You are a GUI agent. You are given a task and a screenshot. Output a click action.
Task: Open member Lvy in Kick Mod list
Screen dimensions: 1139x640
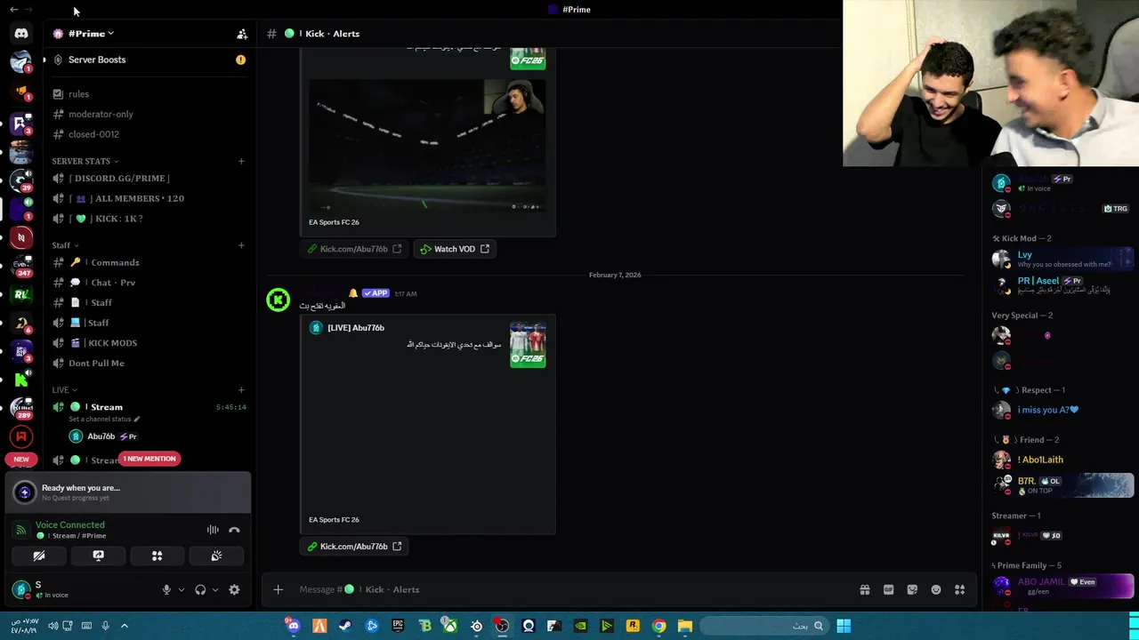click(1062, 259)
